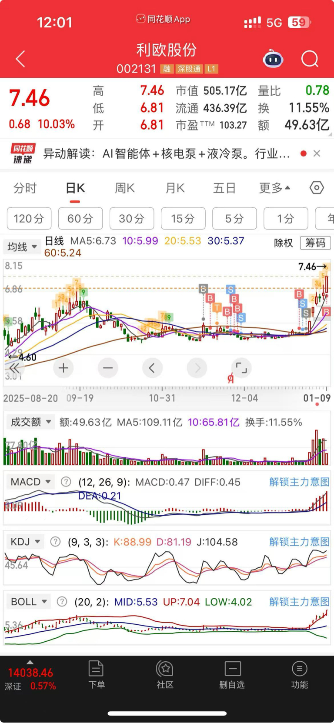334x723 pixels.
Task: Tap MA5:6.73 moving average label
Action: [x=93, y=241]
